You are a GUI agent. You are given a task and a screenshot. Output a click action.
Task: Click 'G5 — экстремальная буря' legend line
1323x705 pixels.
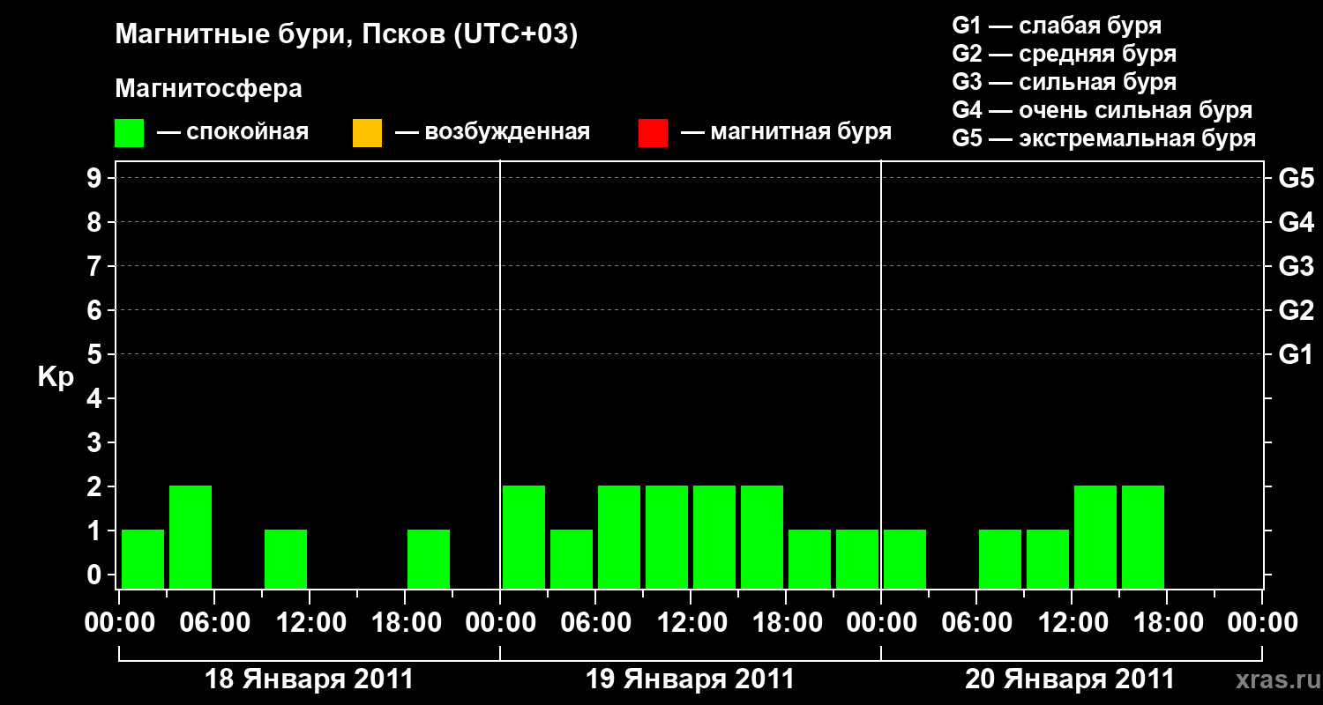(x=1103, y=138)
